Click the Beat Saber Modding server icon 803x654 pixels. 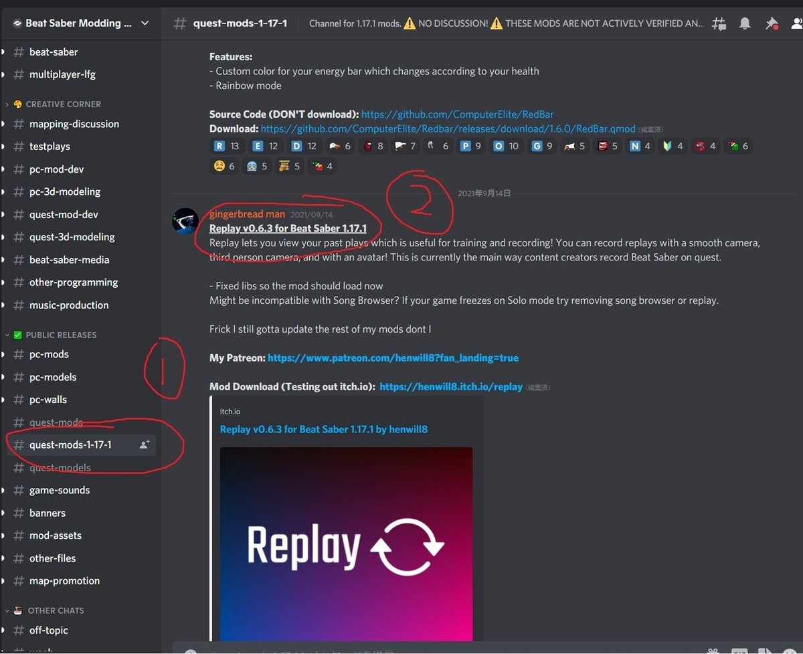[17, 23]
